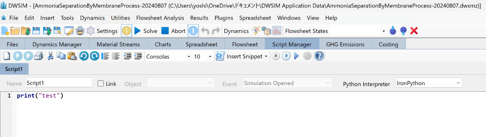Switch to the GHG Emissions tab
The image size is (486, 137).
click(345, 44)
